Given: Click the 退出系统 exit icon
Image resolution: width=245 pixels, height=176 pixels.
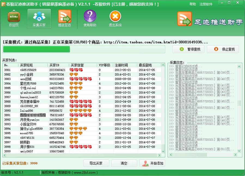Looking at the screenshot, I should (115, 18).
